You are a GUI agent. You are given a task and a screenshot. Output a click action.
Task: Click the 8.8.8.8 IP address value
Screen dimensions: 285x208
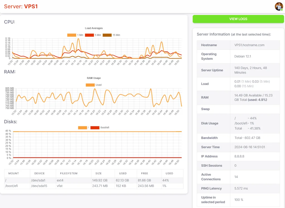239,156
